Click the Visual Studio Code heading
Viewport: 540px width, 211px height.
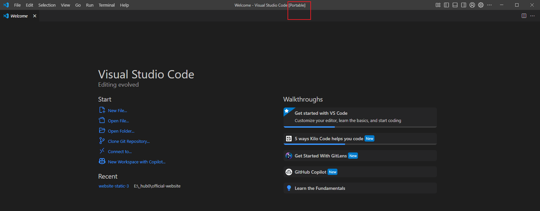point(146,74)
